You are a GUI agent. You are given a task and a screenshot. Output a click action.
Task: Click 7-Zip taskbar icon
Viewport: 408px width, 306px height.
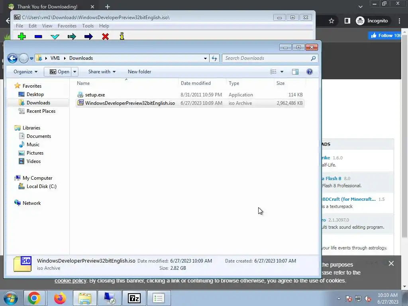[x=134, y=298]
